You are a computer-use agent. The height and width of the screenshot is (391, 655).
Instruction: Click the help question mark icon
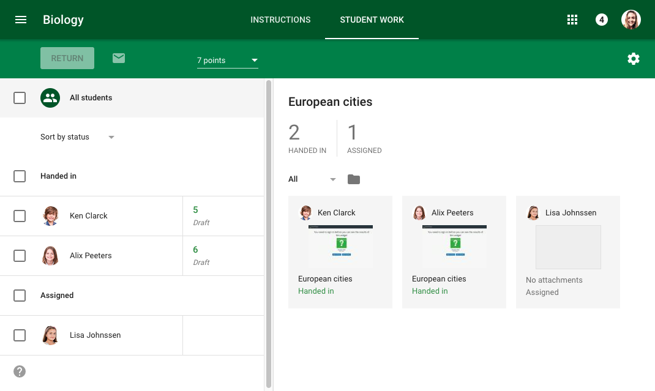(20, 371)
